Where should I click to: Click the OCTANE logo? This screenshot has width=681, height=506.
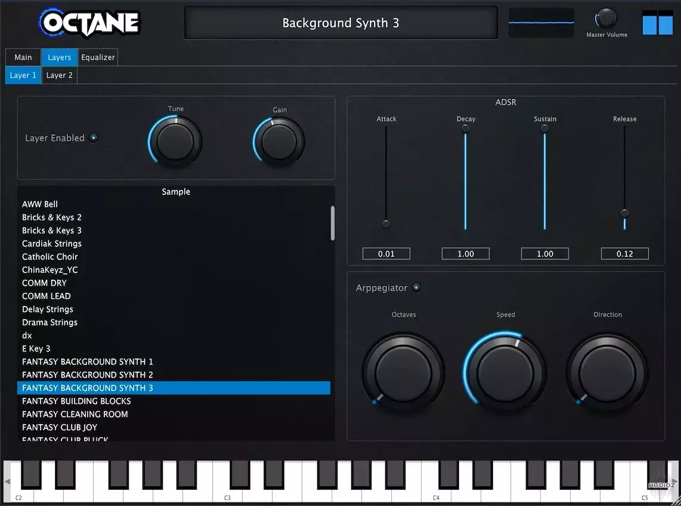point(88,22)
